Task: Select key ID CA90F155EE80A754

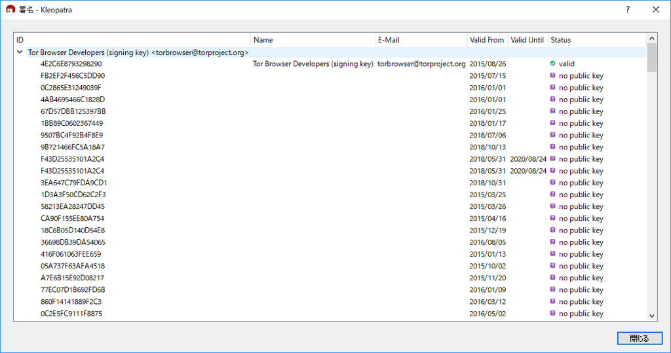Action: 72,219
